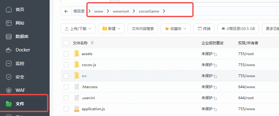Expand chevron after www breadcrumb

click(108, 11)
